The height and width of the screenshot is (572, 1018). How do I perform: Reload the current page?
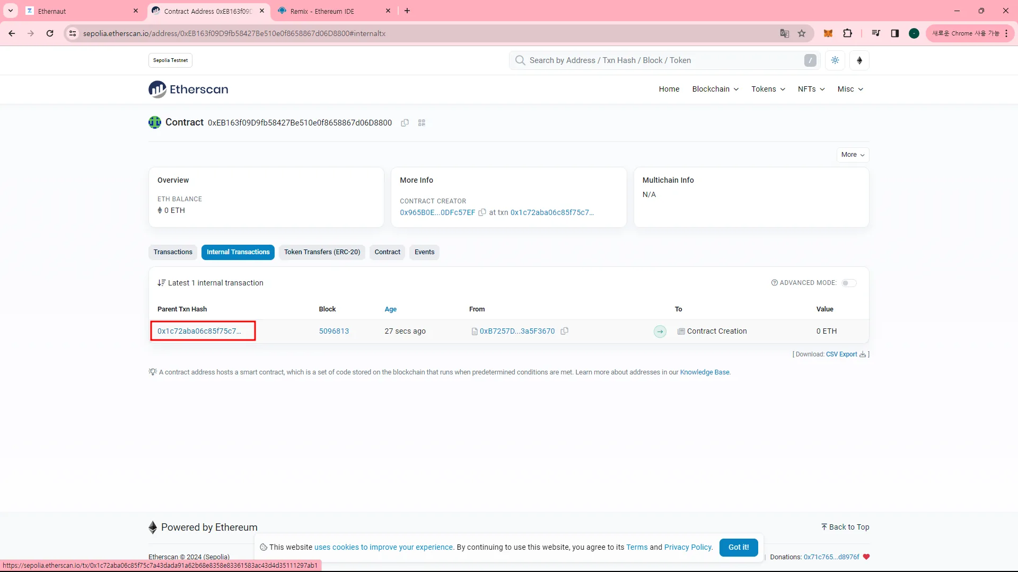[50, 33]
